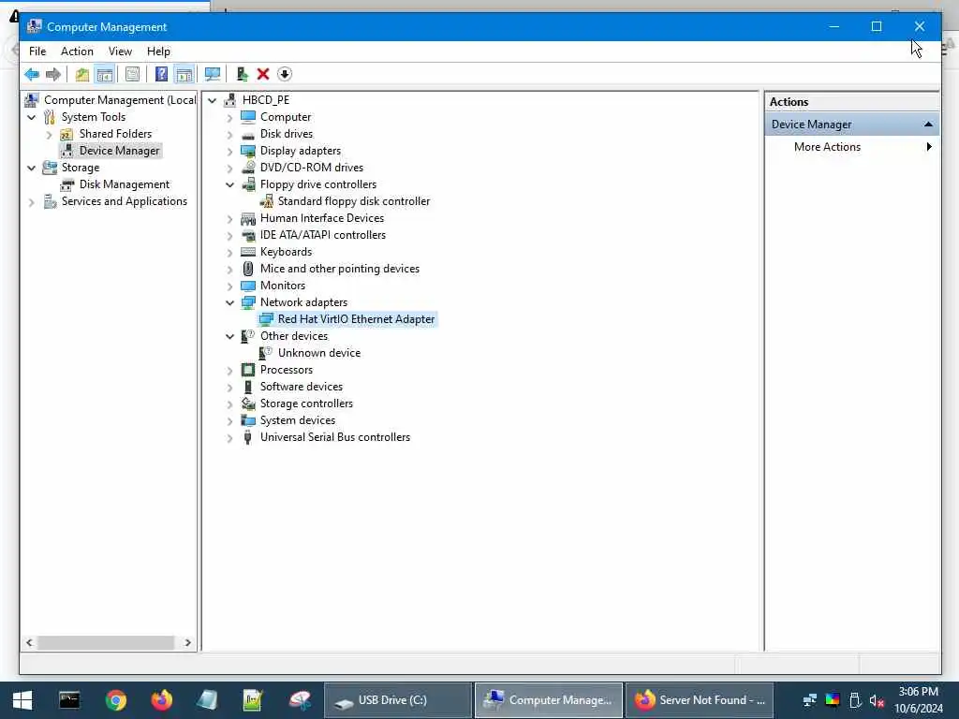The width and height of the screenshot is (959, 719).
Task: Toggle the Show/Hide Console Tree icon
Action: click(105, 74)
